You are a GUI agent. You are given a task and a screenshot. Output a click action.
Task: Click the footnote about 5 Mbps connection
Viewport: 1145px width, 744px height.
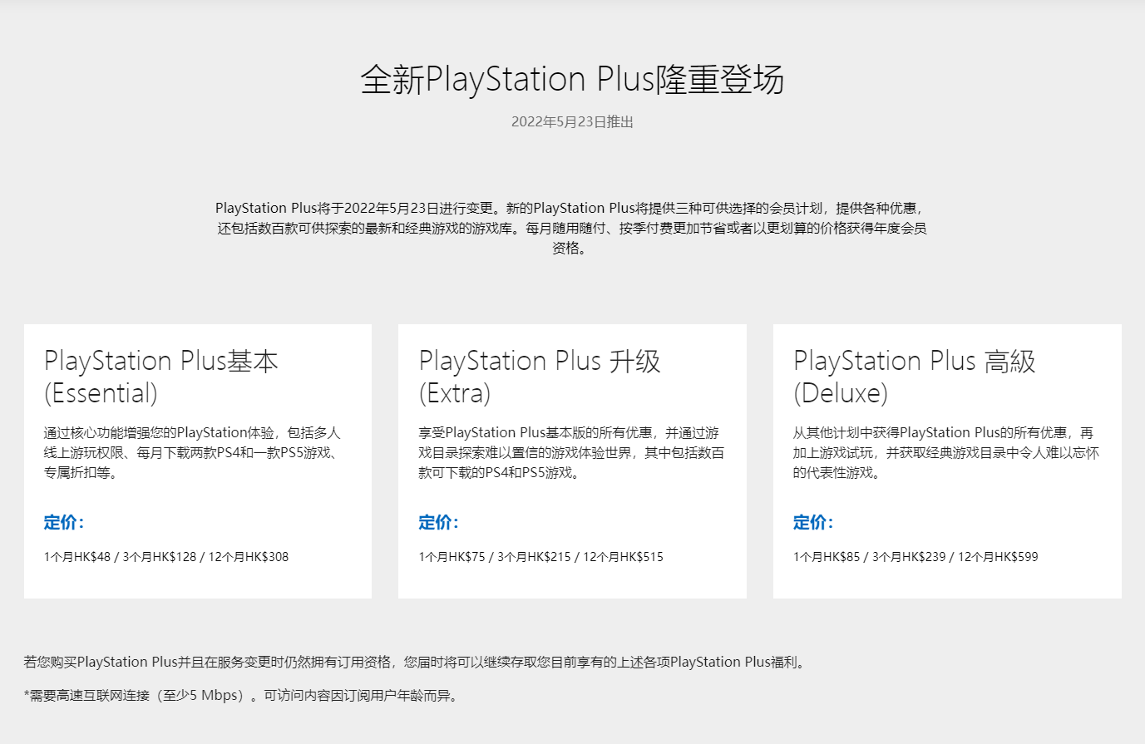coord(241,696)
